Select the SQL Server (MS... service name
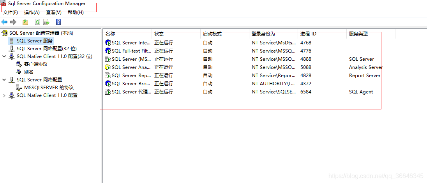427x183 pixels. pos(131,59)
